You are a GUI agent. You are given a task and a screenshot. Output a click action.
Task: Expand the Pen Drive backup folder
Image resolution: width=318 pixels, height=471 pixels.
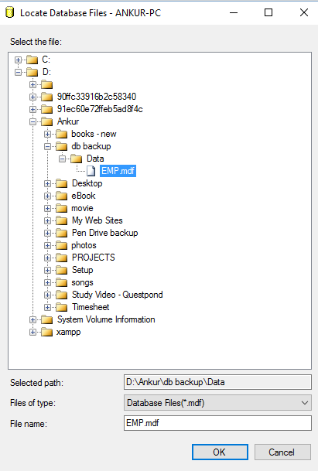(x=47, y=233)
